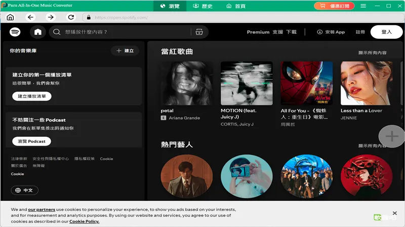
Task: Open the browse icon in the search bar
Action: (x=199, y=32)
